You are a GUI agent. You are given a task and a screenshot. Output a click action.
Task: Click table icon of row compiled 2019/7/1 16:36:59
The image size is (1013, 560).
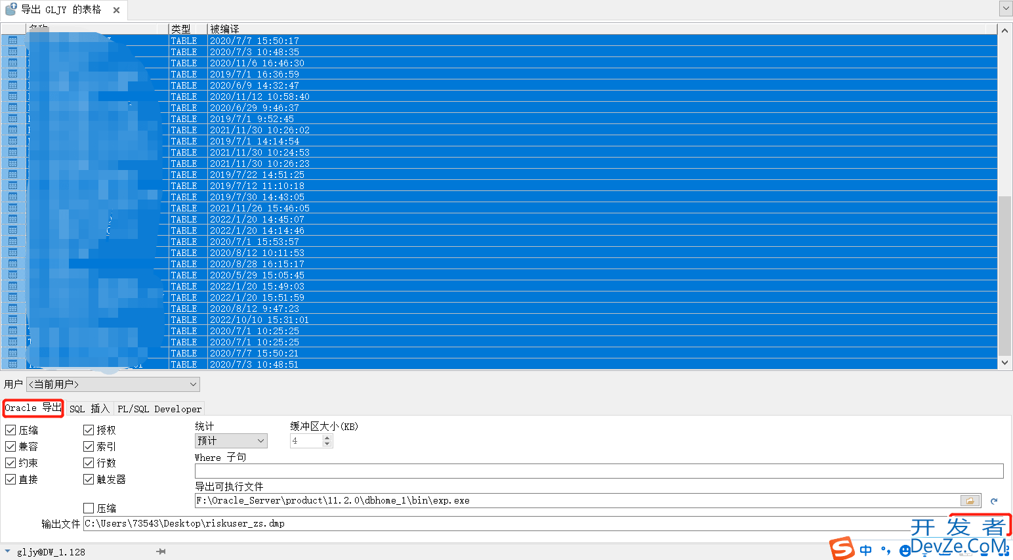click(12, 74)
